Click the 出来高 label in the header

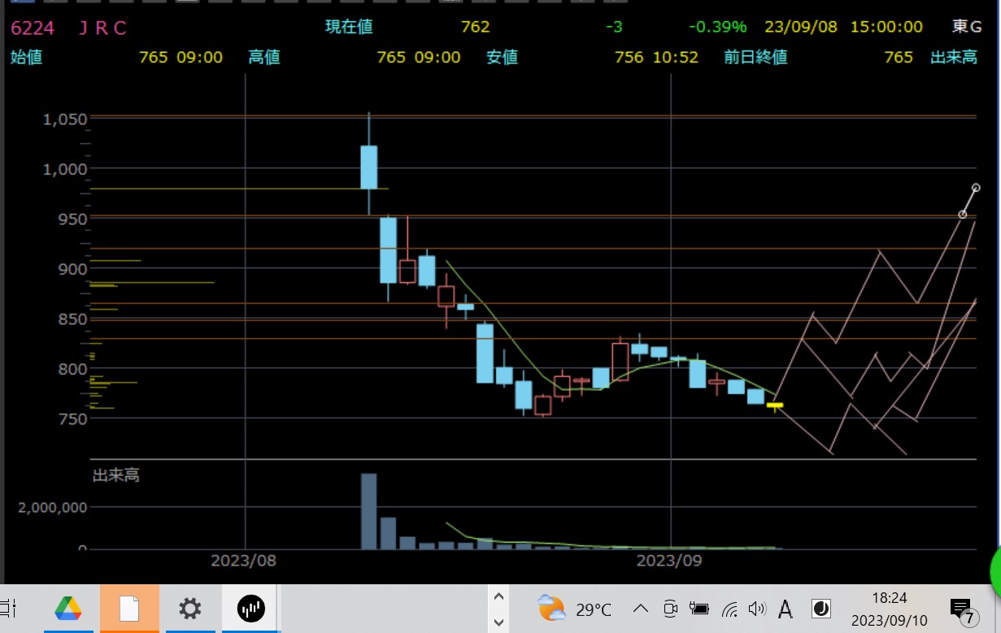click(954, 58)
